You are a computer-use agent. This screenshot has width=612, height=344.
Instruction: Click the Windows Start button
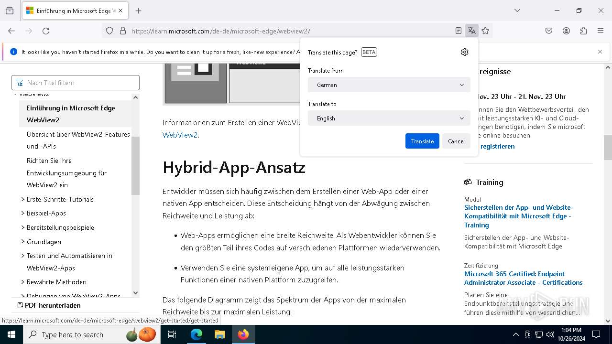pos(11,334)
